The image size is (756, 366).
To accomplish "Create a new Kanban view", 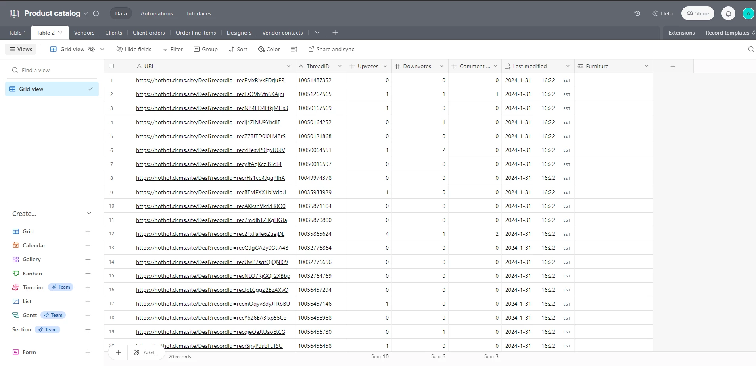I will [x=88, y=274].
